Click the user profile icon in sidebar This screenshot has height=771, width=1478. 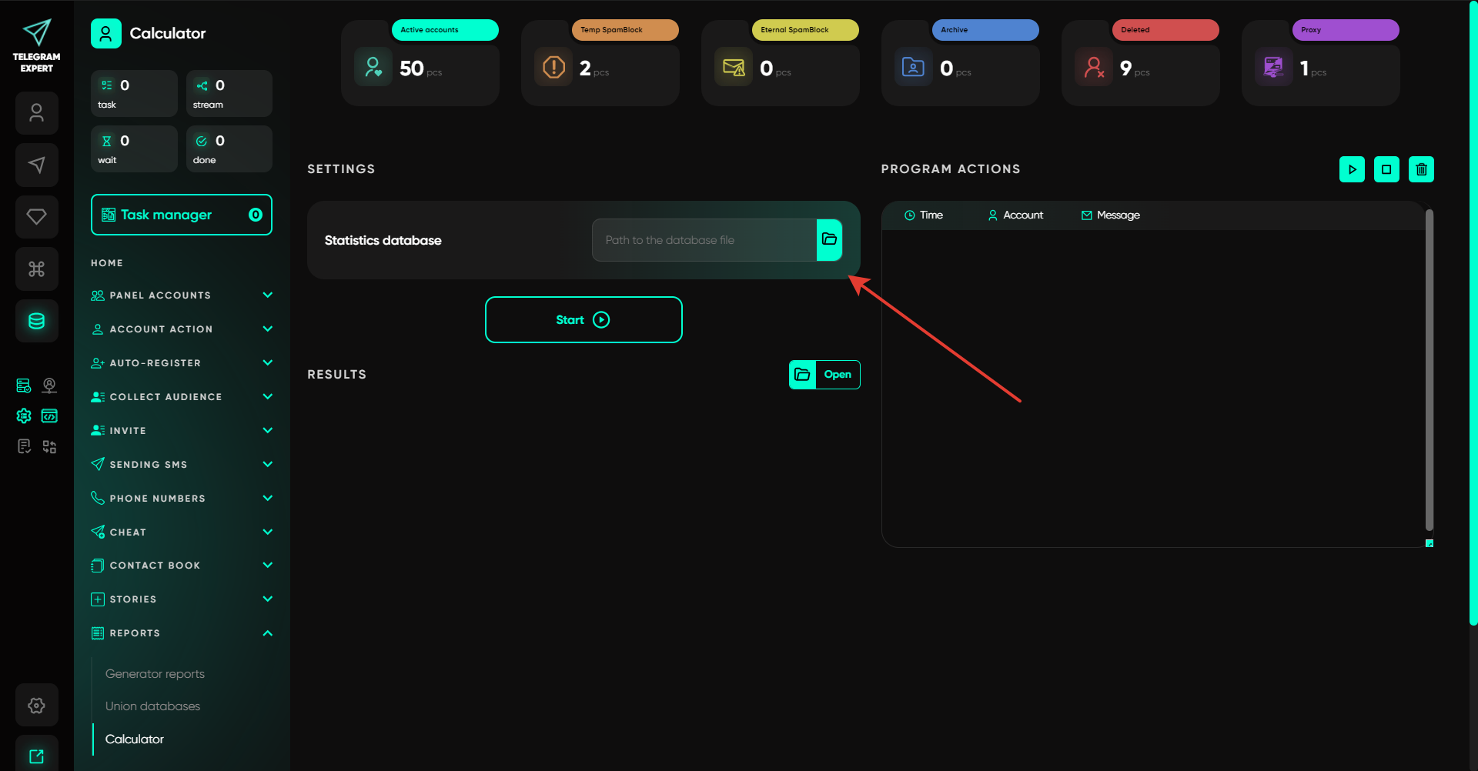coord(36,113)
